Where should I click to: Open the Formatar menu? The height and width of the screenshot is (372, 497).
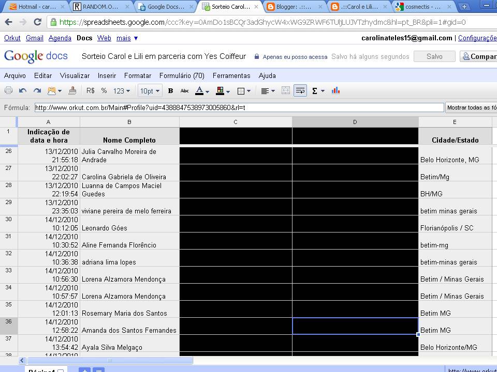point(138,75)
